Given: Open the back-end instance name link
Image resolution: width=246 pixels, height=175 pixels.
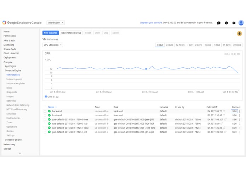Looking at the screenshot, I should pos(57,111).
